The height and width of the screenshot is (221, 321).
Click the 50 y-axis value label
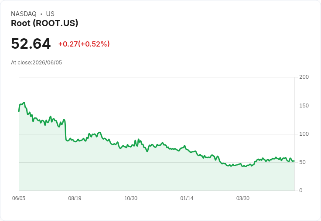pyautogui.click(x=302, y=162)
